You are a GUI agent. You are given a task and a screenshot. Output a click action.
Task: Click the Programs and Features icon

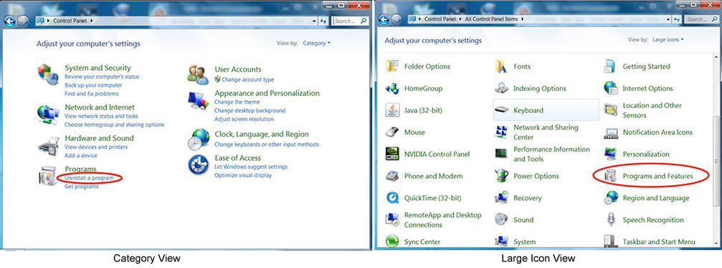tap(611, 177)
